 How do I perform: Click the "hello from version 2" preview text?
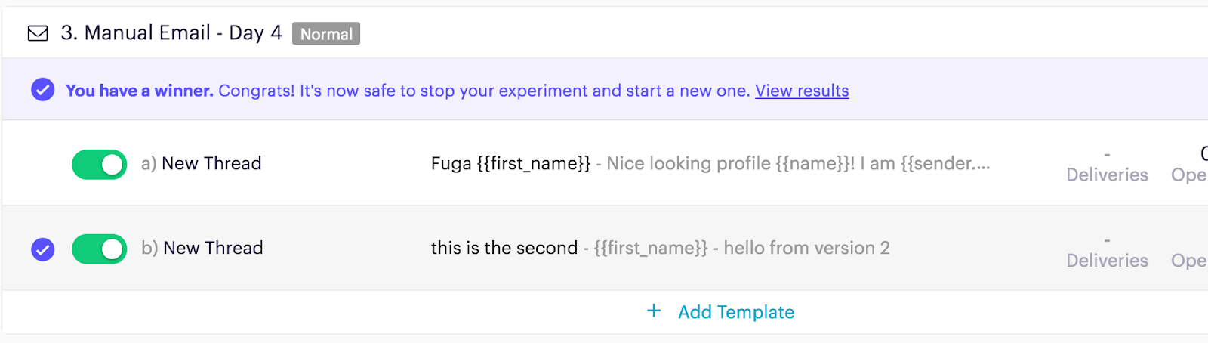coord(806,248)
